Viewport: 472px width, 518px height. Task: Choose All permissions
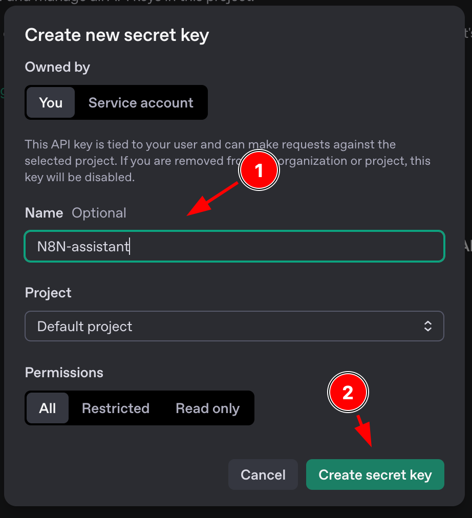point(47,408)
